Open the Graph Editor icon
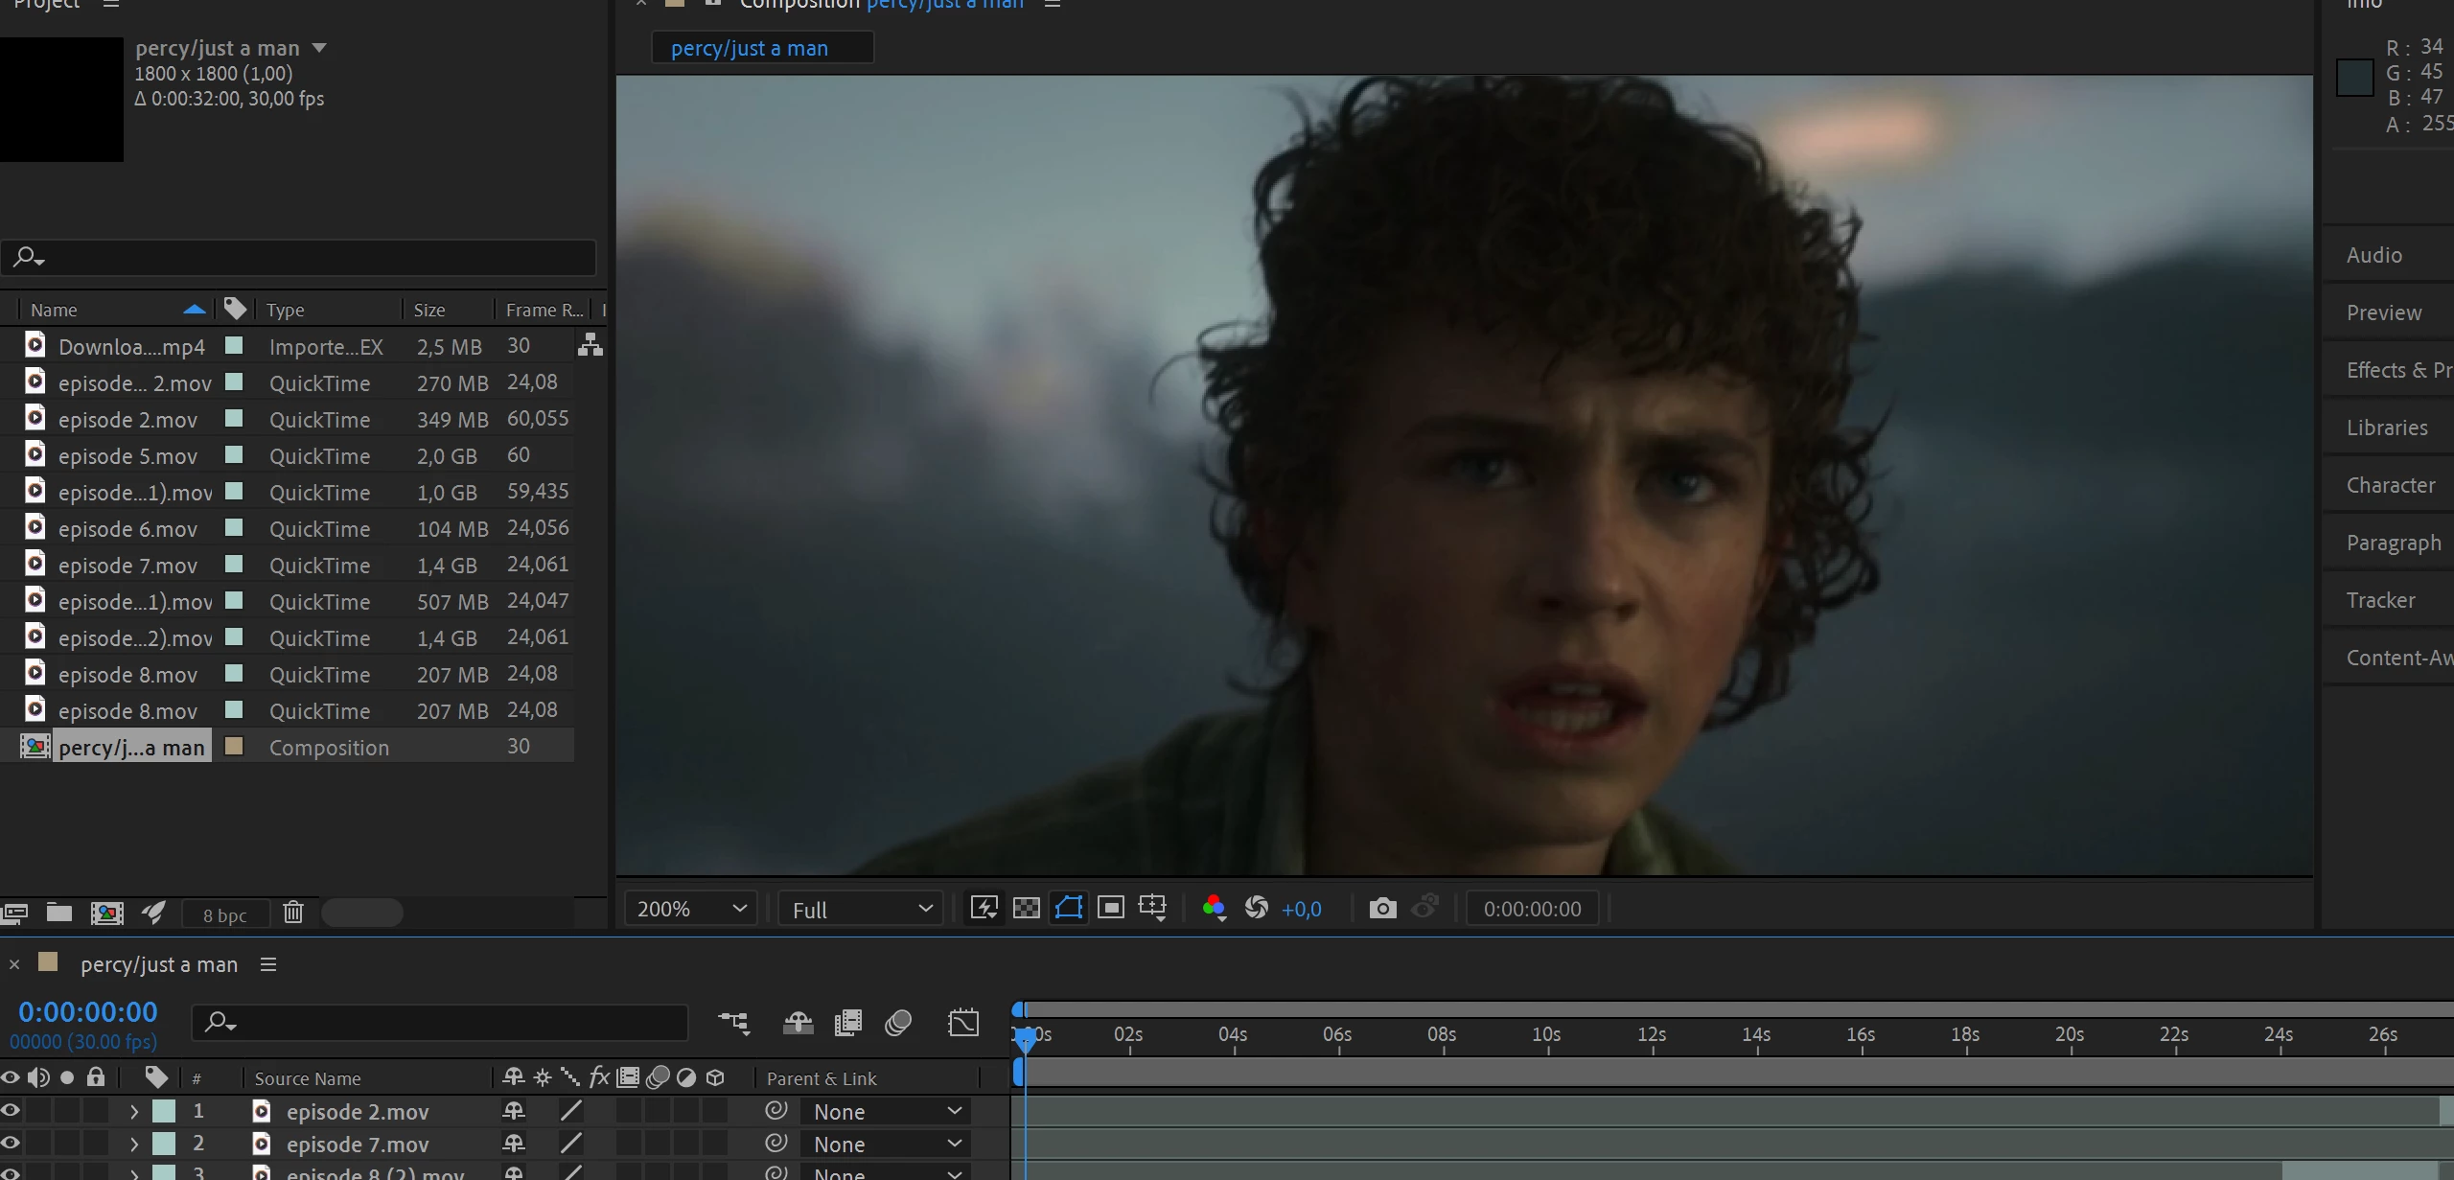 pos(963,1023)
